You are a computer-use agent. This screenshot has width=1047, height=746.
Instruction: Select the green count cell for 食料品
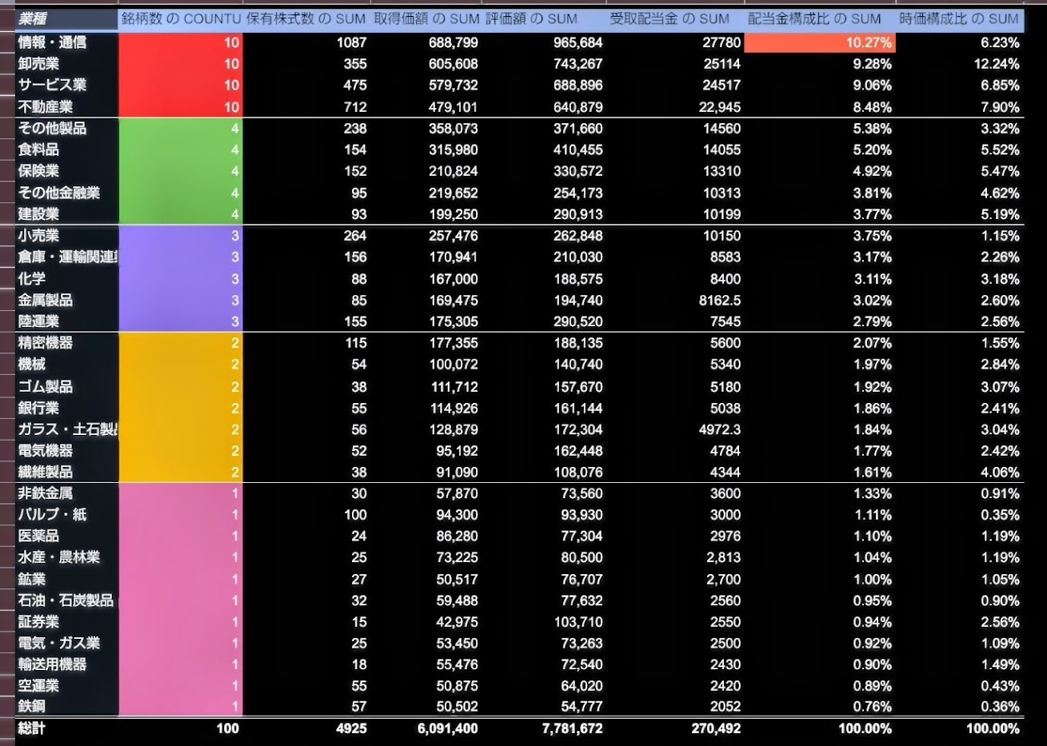181,150
